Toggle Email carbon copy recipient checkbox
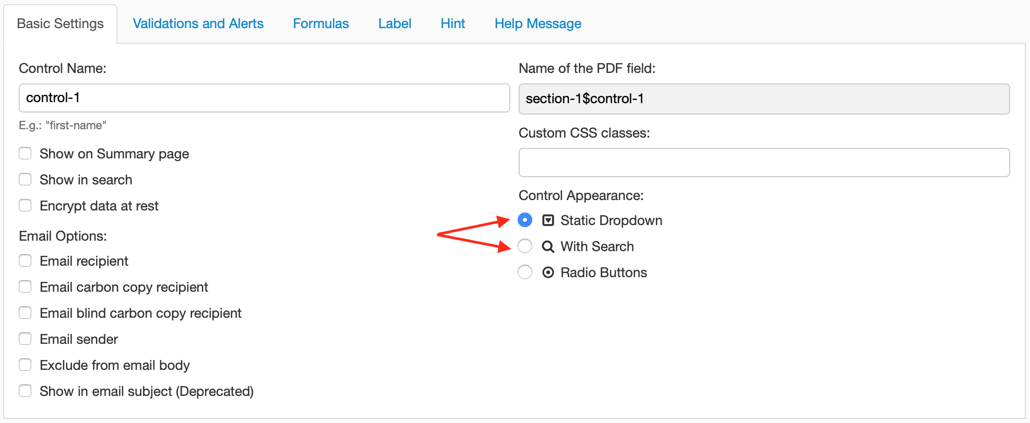This screenshot has height=423, width=1030. [25, 287]
